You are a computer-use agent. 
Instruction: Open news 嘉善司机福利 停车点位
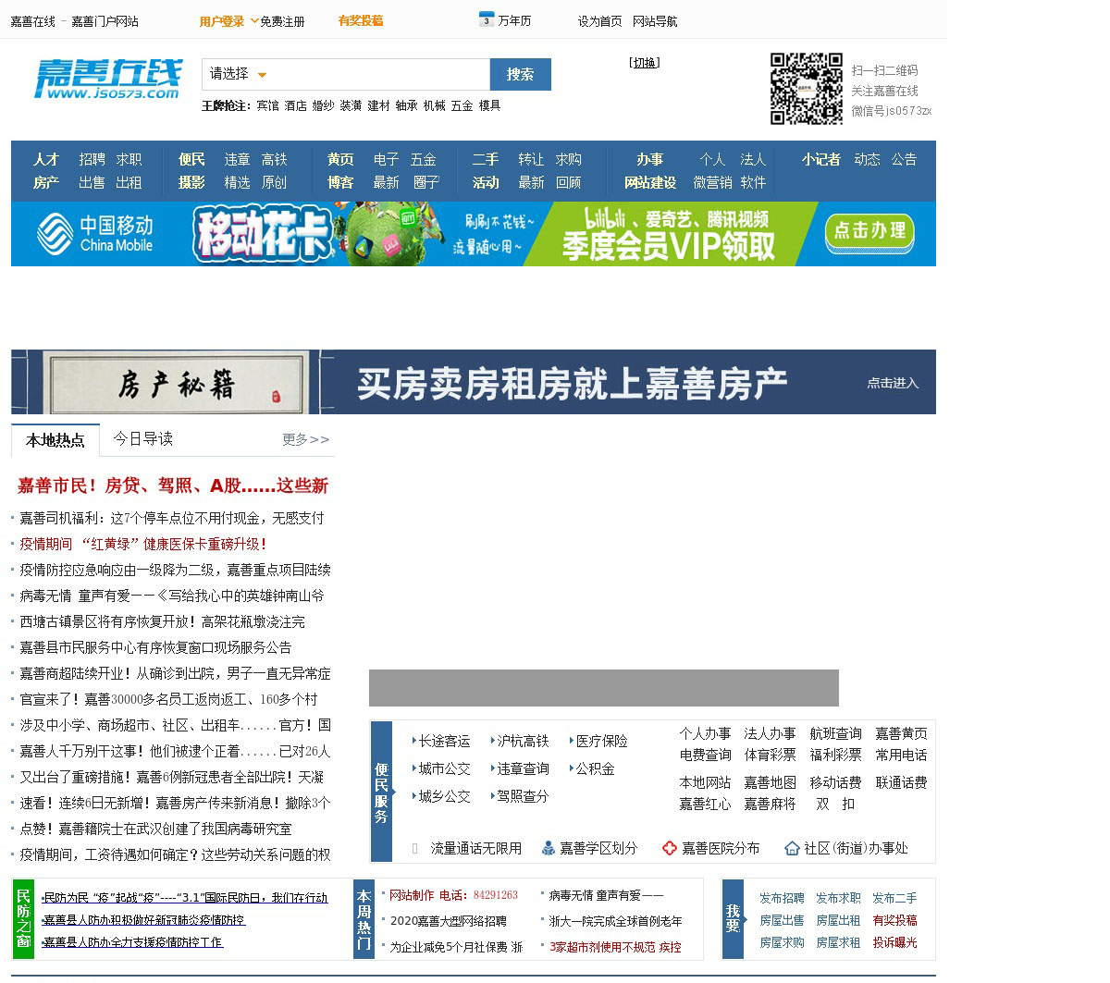coord(172,518)
